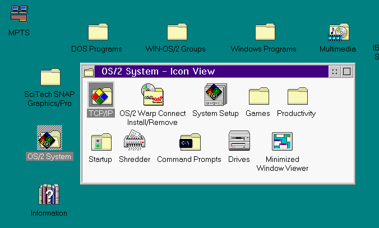Click the highlighted 'OS/2 System' desktop label
The image size is (379, 228).
49,156
